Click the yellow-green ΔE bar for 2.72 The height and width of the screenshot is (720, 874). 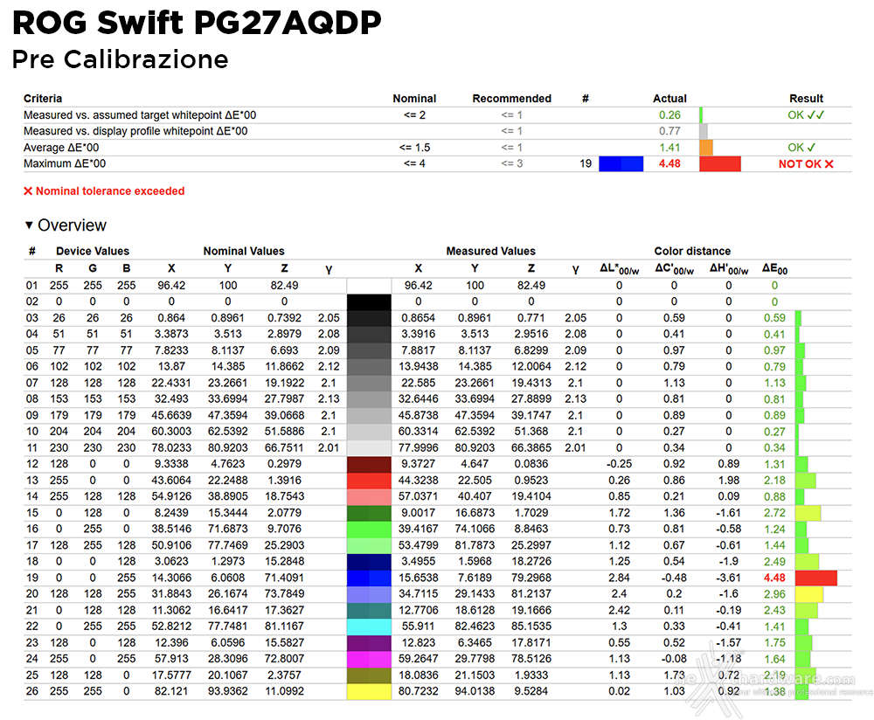(808, 513)
